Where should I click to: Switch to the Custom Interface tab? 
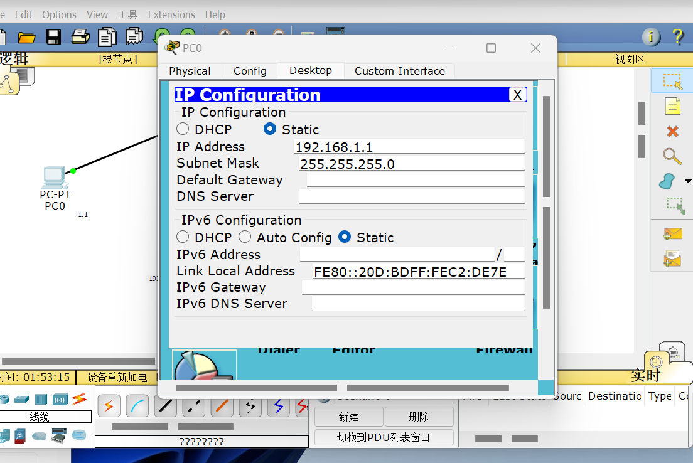(399, 71)
